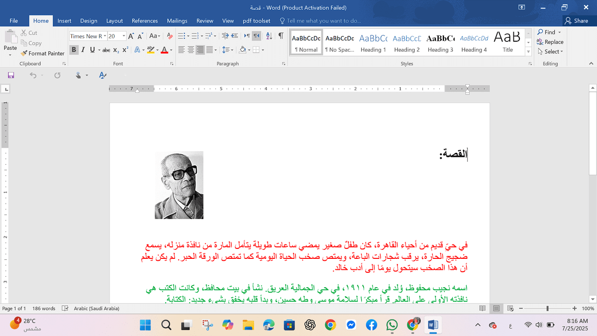Toggle italic formatting
The width and height of the screenshot is (597, 336).
pos(83,49)
